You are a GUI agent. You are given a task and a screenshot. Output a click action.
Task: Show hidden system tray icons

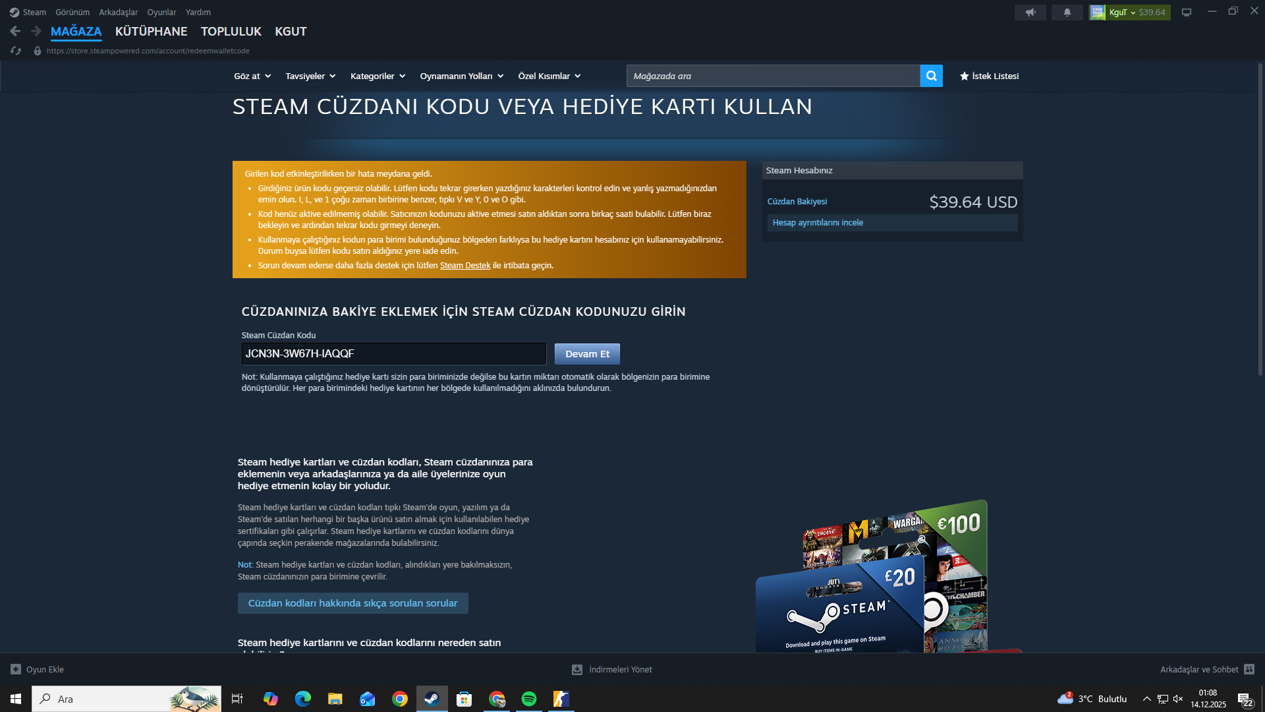[x=1147, y=699]
